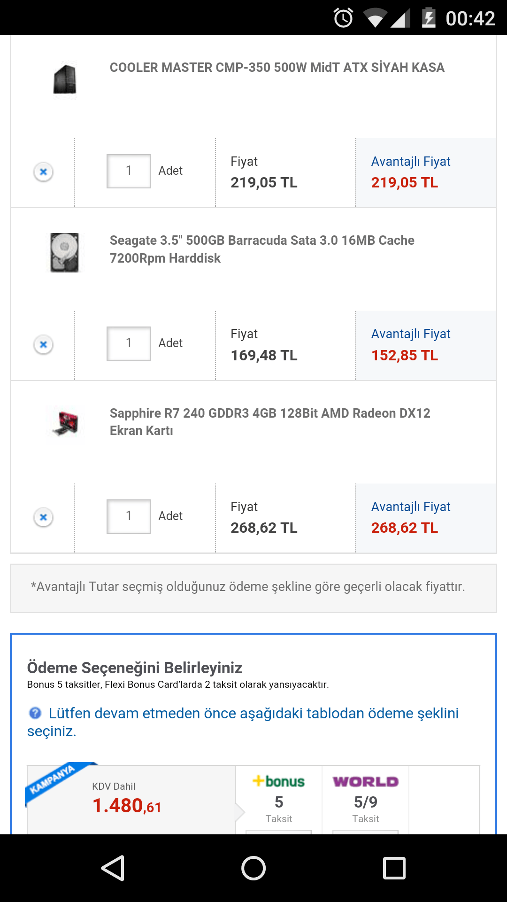Open the Seagate Barracuda 500GB product link
This screenshot has width=507, height=902.
[x=262, y=249]
